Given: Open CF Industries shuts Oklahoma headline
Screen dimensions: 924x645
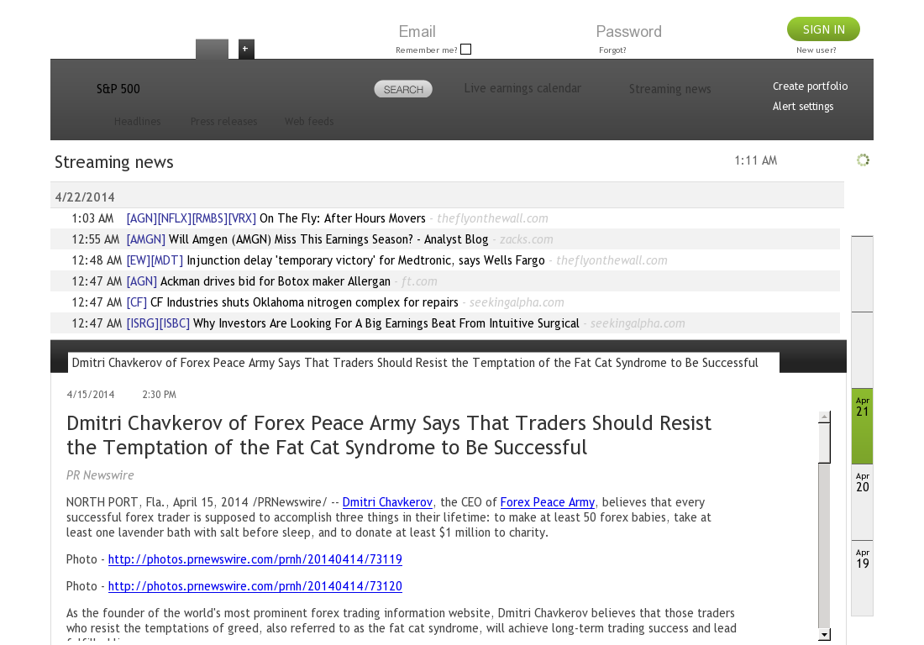Looking at the screenshot, I should tap(304, 303).
